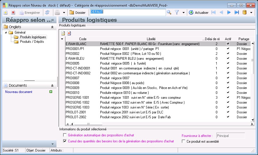This screenshot has width=258, height=155.
Task: Toggle Actif checkbox for PROSERIE-1001
Action: click(228, 97)
